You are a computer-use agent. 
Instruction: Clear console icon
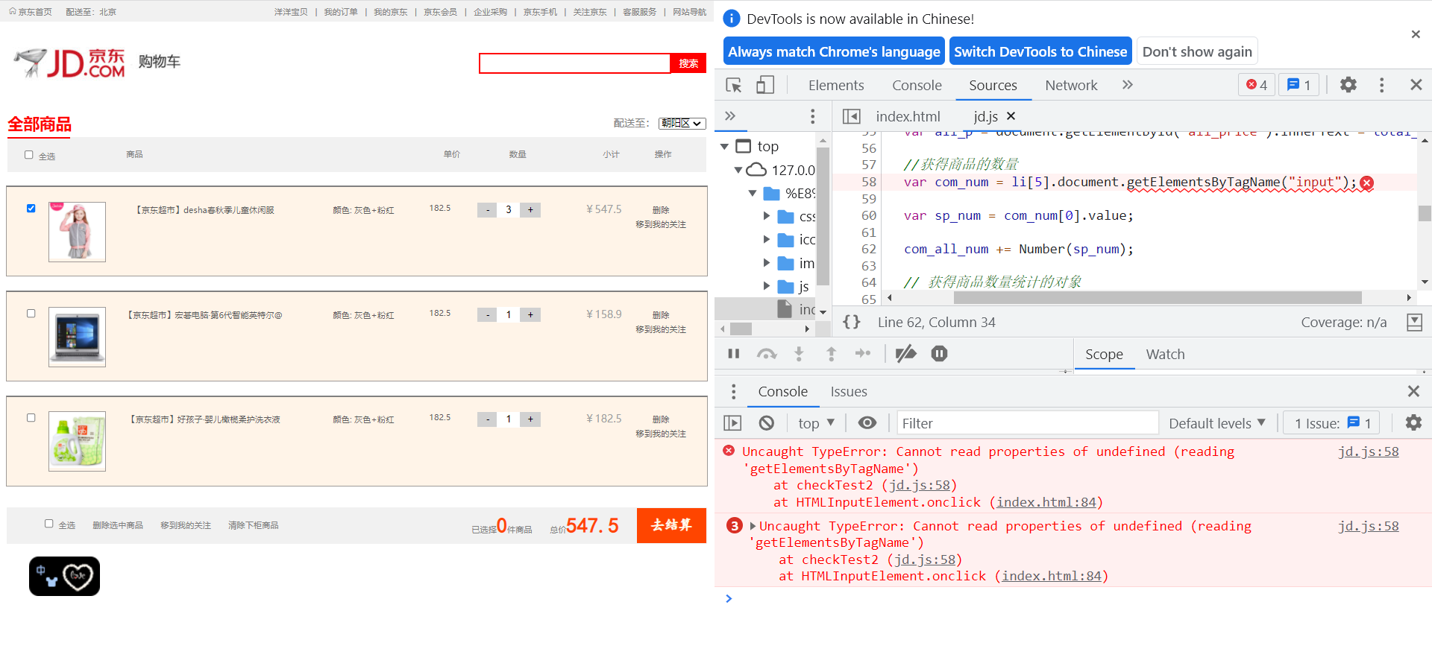click(767, 423)
